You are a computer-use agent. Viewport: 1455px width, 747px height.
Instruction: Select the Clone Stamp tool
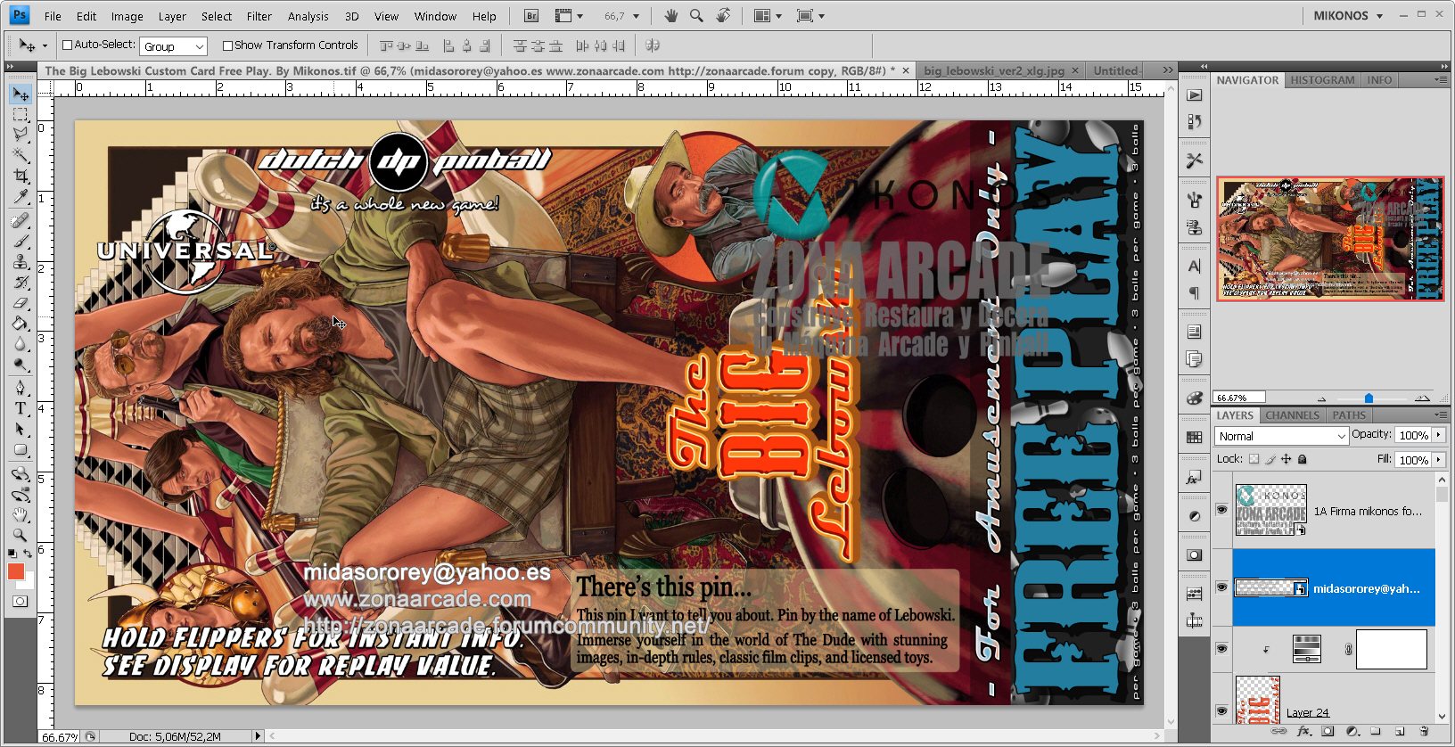tap(20, 261)
